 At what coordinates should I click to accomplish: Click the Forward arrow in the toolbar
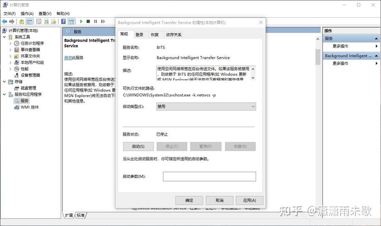pyautogui.click(x=11, y=22)
